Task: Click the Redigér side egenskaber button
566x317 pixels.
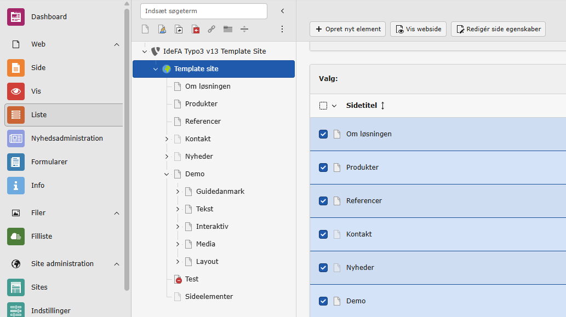Action: 498,29
